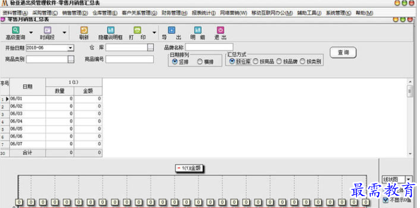Click the table's vertical scrollbar thumb

coord(410,91)
